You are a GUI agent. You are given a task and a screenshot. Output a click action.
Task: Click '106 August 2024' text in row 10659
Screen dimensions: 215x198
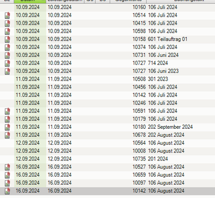pos(166,175)
